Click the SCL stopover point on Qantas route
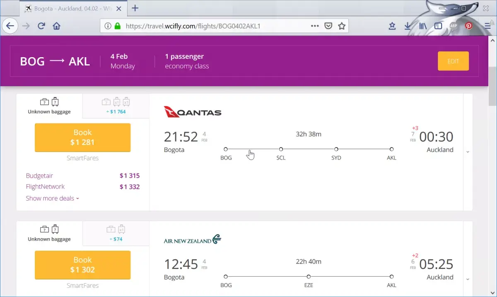Screen dimensions: 497x297 281,149
